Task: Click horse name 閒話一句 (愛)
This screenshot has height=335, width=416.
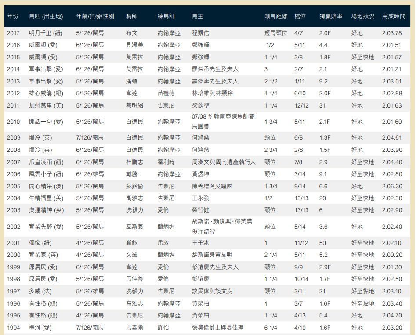Action: click(x=46, y=122)
